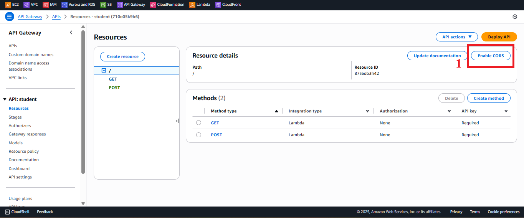Screen dimensions: 524x218
Task: Click the Required API key value in GET row
Action: [x=470, y=123]
